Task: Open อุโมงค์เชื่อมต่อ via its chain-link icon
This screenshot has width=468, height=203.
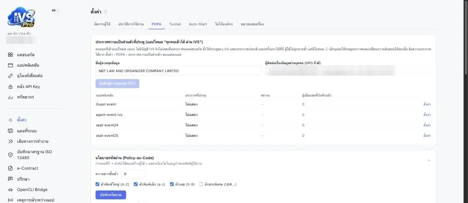Action: [10, 76]
